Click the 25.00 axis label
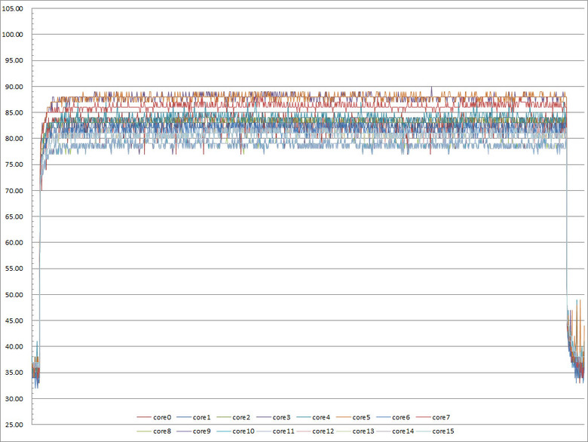The width and height of the screenshot is (588, 442). pyautogui.click(x=14, y=425)
